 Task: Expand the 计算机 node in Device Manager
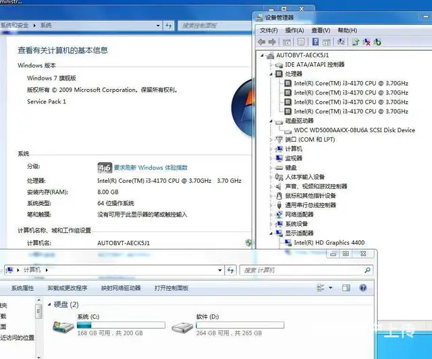click(x=271, y=149)
